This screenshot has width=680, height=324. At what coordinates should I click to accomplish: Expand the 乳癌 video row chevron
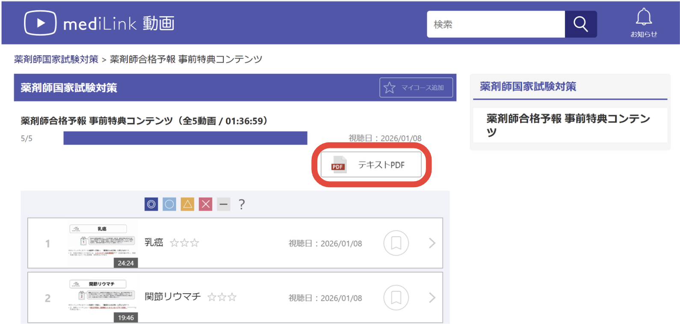[432, 243]
